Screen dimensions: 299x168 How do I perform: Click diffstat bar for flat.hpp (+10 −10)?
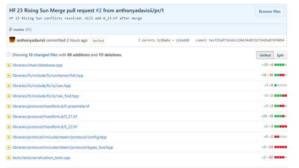pos(280,75)
